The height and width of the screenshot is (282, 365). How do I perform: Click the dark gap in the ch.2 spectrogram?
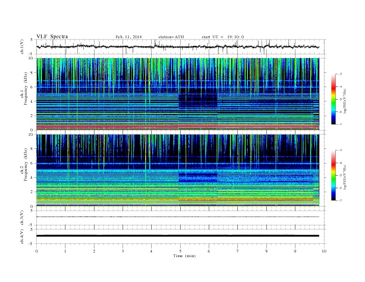pyautogui.click(x=198, y=177)
